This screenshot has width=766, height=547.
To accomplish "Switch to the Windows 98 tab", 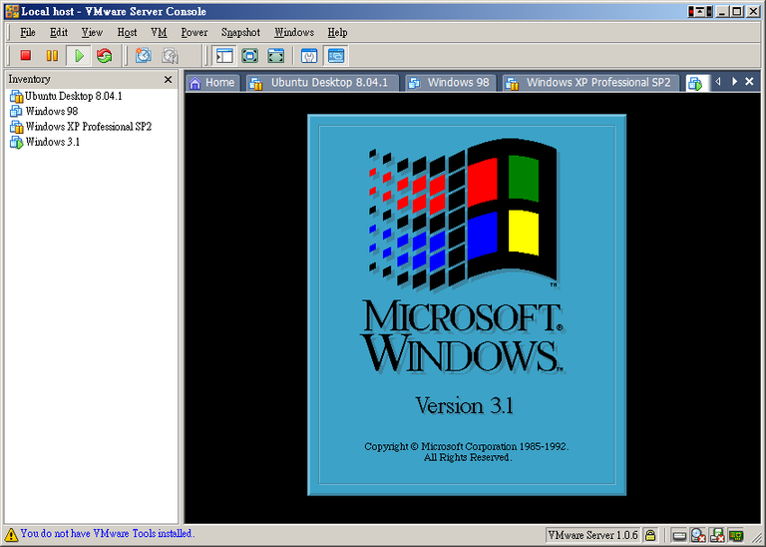I will tap(450, 83).
